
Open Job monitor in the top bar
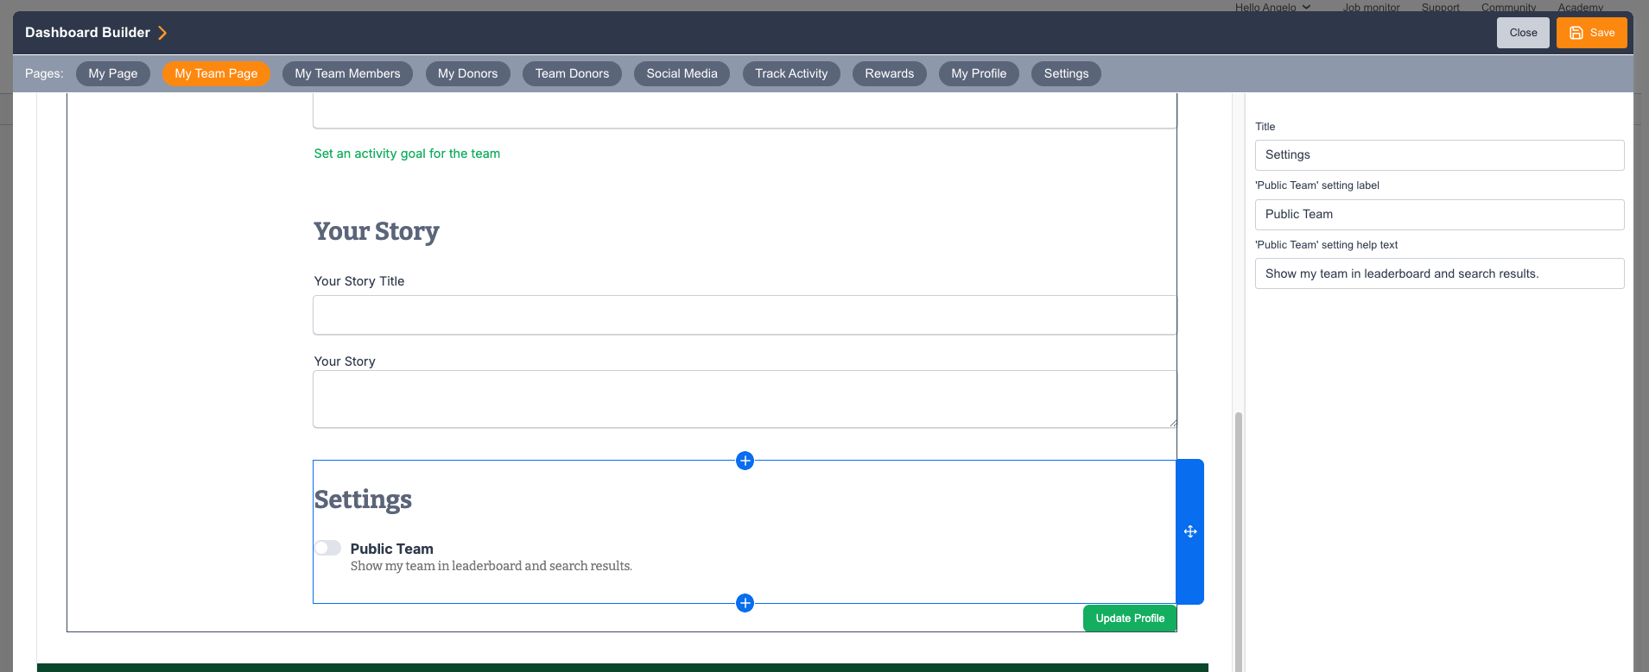pyautogui.click(x=1371, y=7)
